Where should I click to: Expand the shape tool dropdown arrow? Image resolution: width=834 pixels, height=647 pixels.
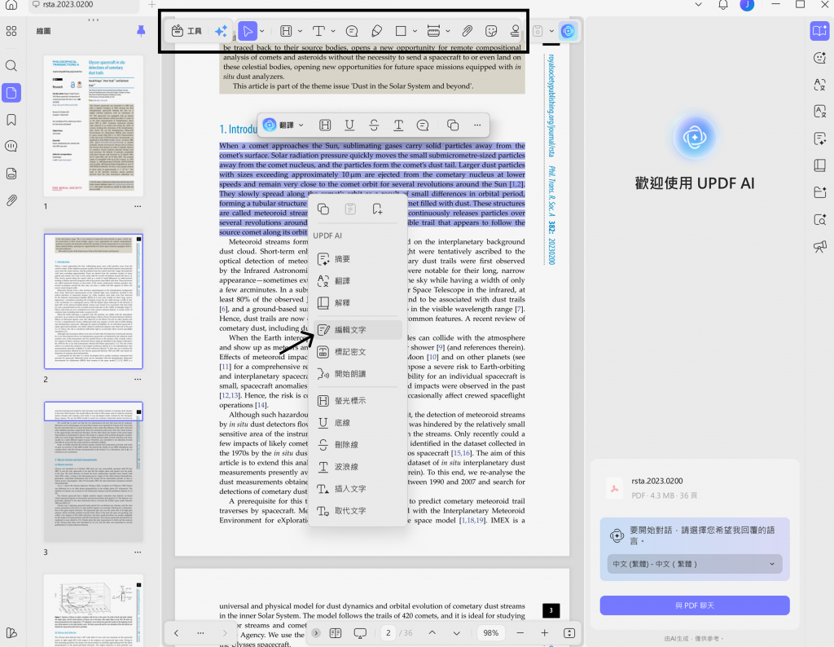[415, 32]
